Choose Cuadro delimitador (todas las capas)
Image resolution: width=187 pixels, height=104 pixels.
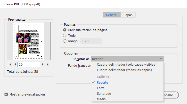coord(127,70)
